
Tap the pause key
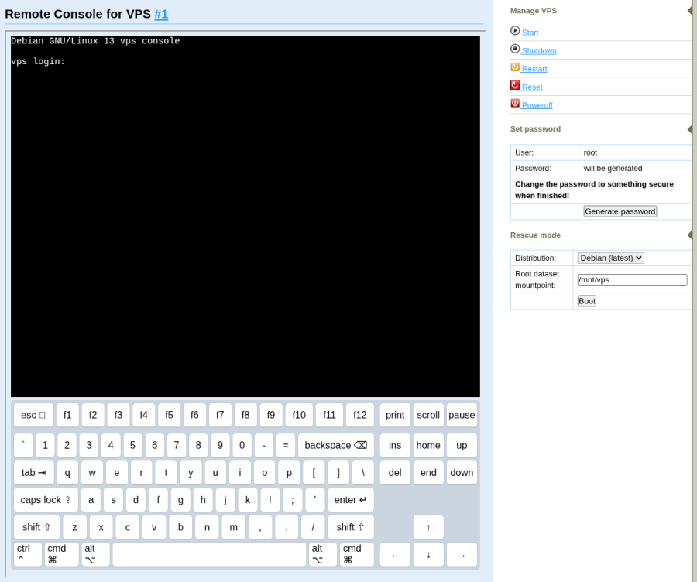(x=462, y=415)
